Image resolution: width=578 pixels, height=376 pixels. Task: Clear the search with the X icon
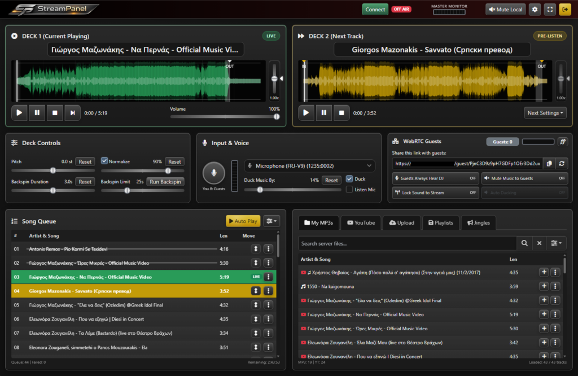click(x=539, y=243)
